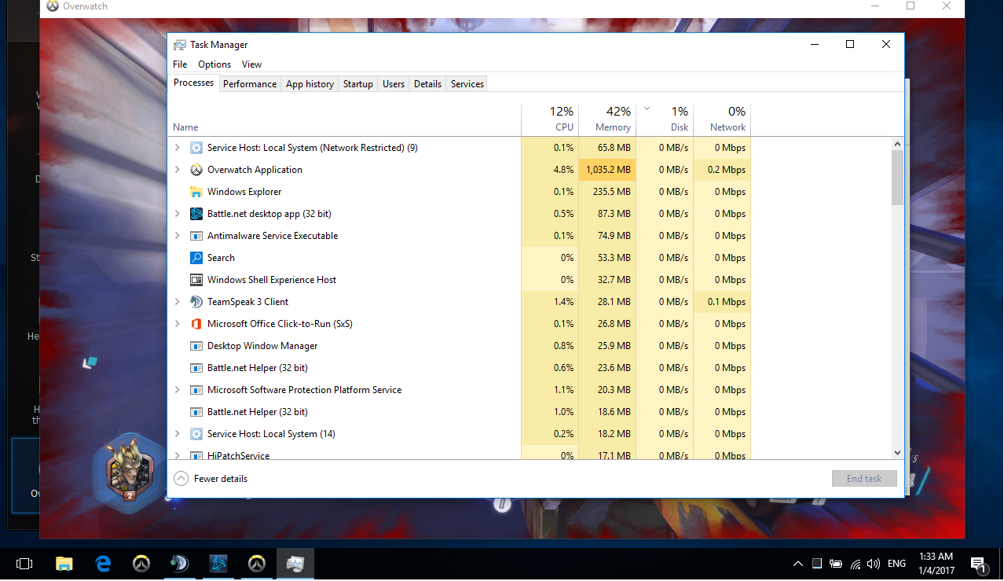Viewport: 1004px width, 581px height.
Task: Click the Overwatch Application process icon
Action: 196,170
